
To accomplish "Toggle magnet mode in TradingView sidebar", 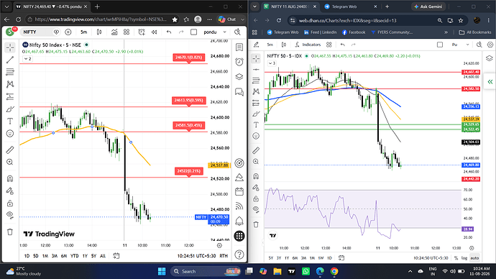I will [x=10, y=179].
